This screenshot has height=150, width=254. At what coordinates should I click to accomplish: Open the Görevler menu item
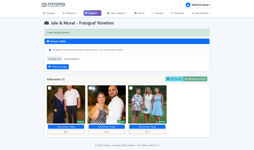tap(157, 13)
